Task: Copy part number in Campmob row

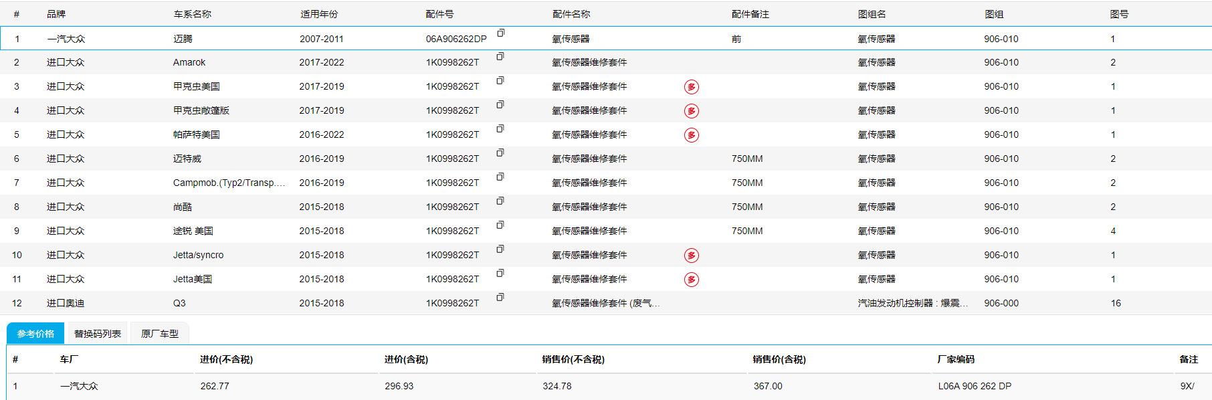Action: (500, 177)
